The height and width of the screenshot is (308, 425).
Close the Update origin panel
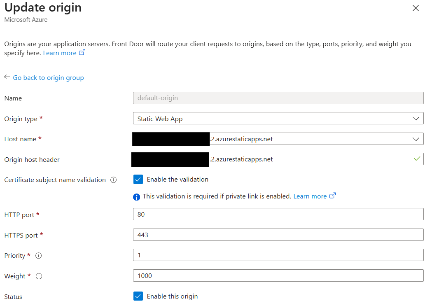tap(416, 8)
